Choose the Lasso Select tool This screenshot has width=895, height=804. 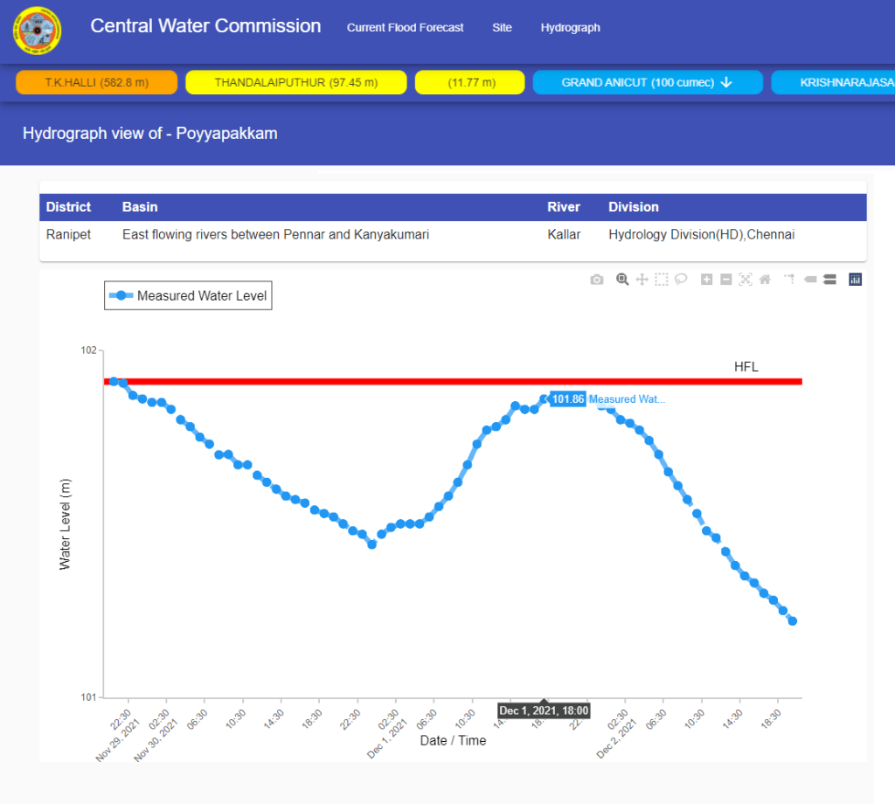tap(681, 280)
